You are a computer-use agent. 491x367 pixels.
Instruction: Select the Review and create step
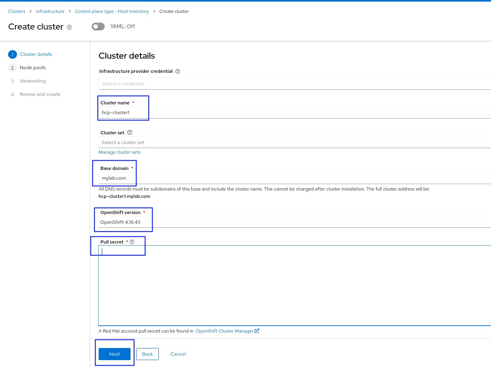click(x=35, y=94)
